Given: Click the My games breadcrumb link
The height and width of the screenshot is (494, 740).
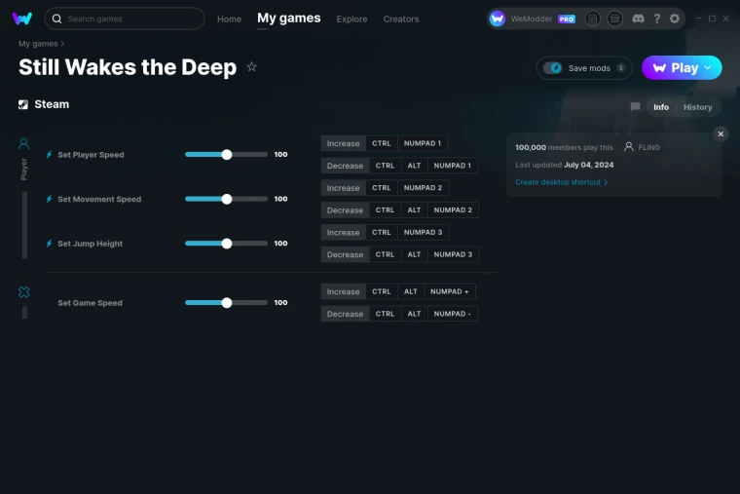Looking at the screenshot, I should click(x=38, y=44).
